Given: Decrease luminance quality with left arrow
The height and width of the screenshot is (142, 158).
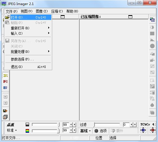Looking at the screenshot, I should click(71, 125).
